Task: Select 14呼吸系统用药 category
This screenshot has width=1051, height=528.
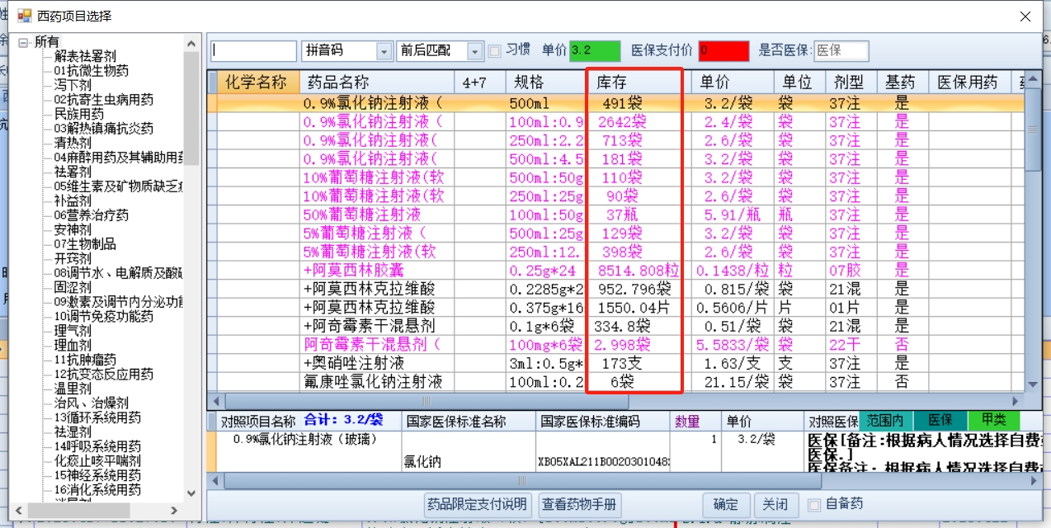Action: point(97,446)
